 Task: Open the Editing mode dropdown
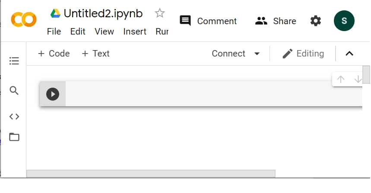pyautogui.click(x=303, y=54)
